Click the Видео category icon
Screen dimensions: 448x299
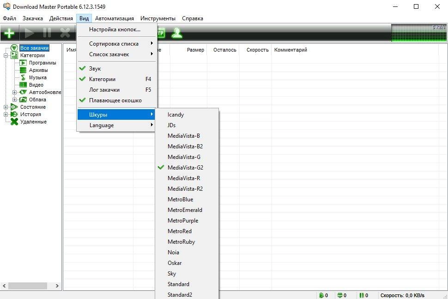(x=23, y=85)
